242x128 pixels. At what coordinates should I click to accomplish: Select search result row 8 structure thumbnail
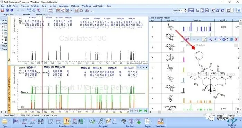click(x=170, y=98)
